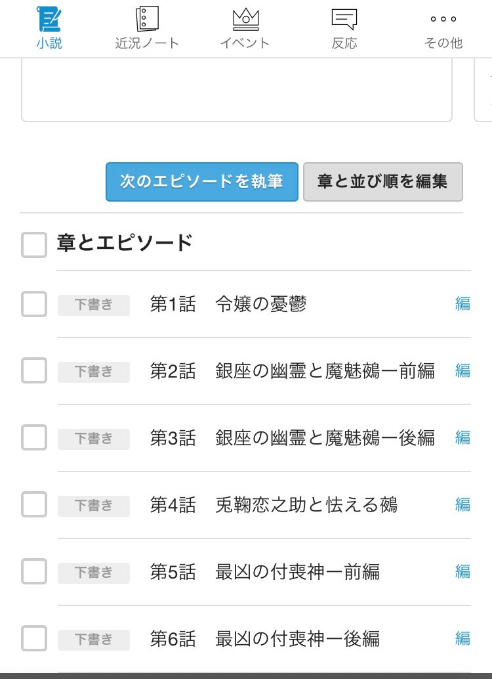Select checkbox for 第2話 episode
This screenshot has width=492, height=679.
(34, 371)
